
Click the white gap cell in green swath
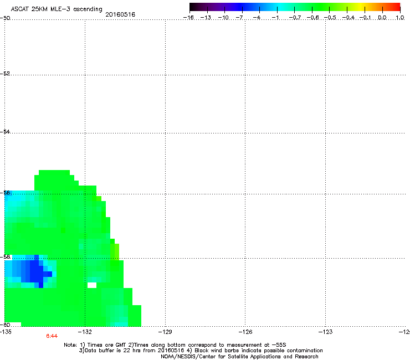(92, 285)
